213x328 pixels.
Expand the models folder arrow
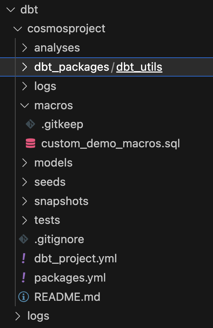[x=24, y=163]
